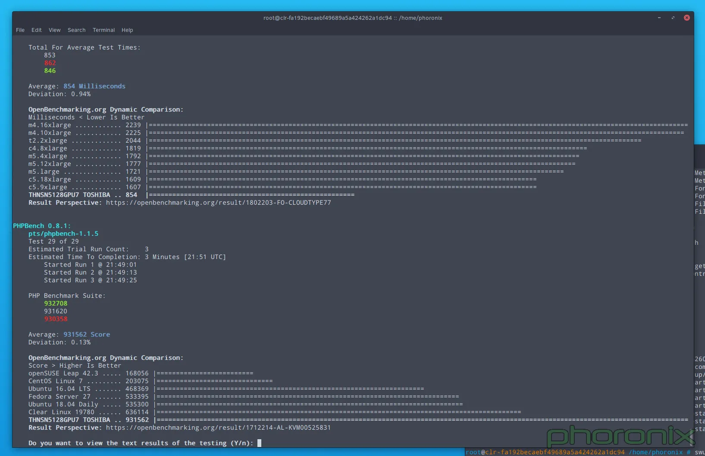Click the 'Test 29 of 29' line

click(x=53, y=241)
